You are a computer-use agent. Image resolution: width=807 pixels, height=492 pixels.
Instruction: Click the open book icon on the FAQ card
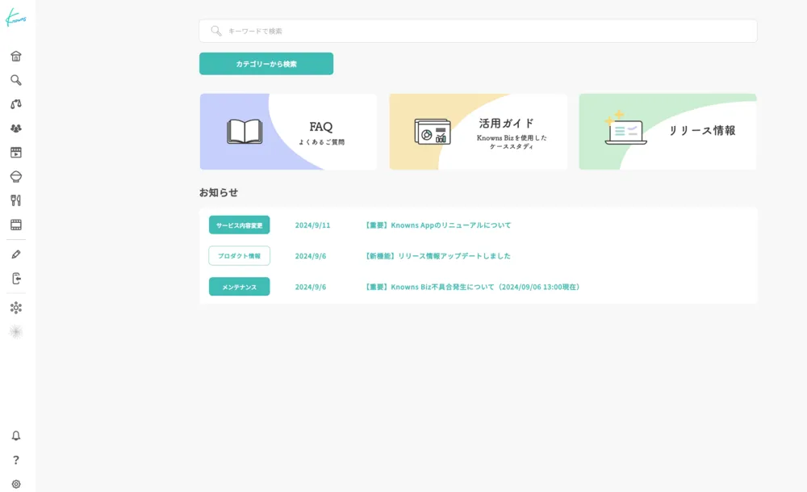(x=245, y=132)
